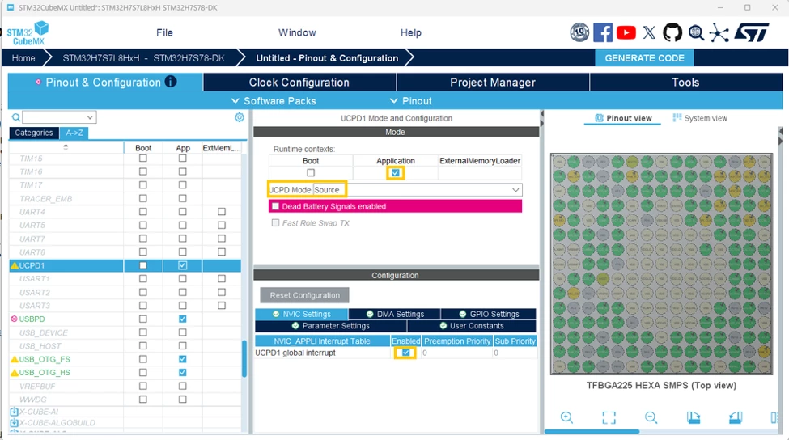The image size is (789, 440).
Task: Click the gear settings icon above the categories list
Action: [x=240, y=117]
